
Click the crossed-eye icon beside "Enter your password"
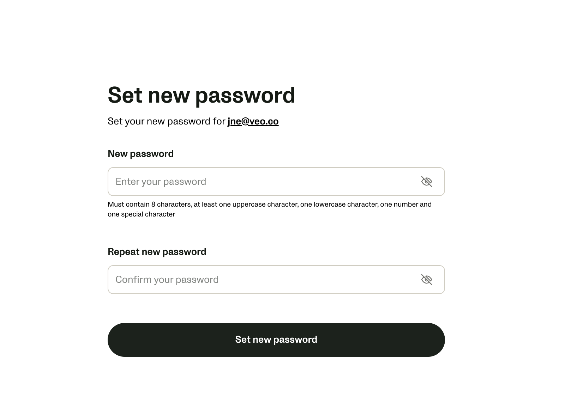[426, 182]
